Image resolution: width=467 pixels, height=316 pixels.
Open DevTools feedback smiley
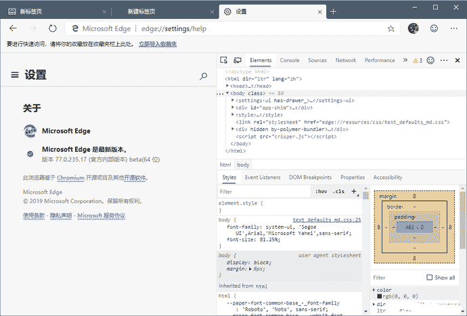point(430,60)
